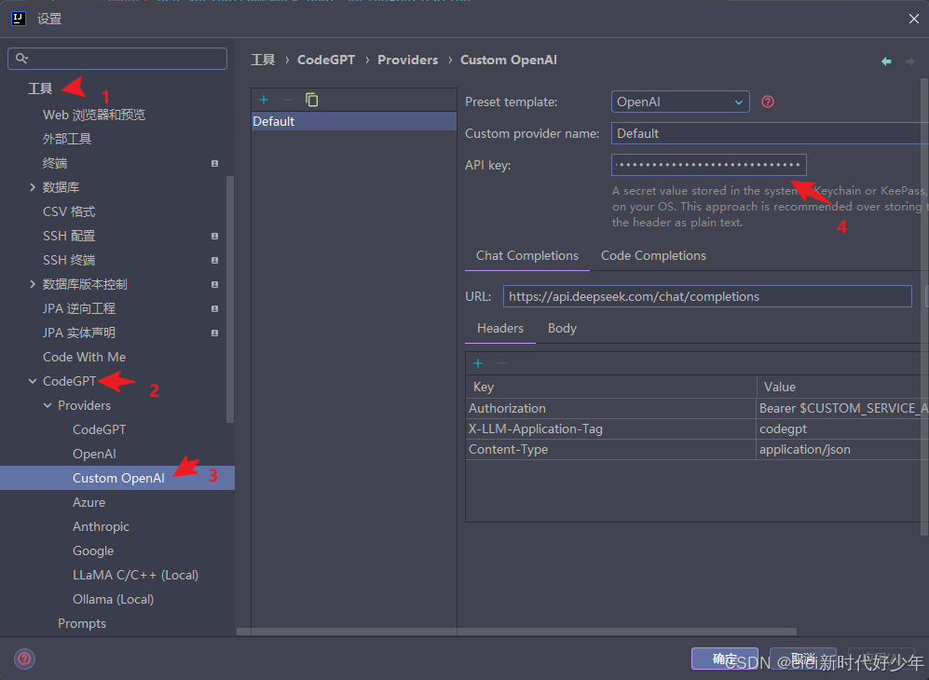This screenshot has height=680, width=929.
Task: Click project-level badge icon beside JPA 实体声明
Action: [x=214, y=333]
